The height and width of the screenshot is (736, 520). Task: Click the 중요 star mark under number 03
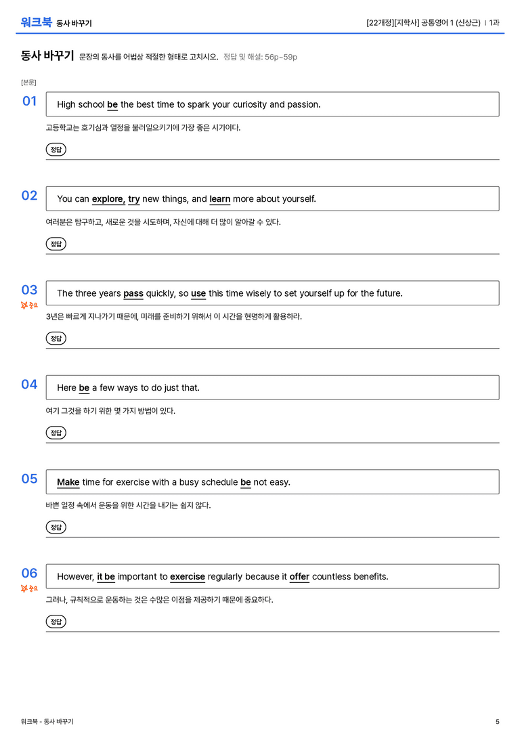(x=29, y=305)
